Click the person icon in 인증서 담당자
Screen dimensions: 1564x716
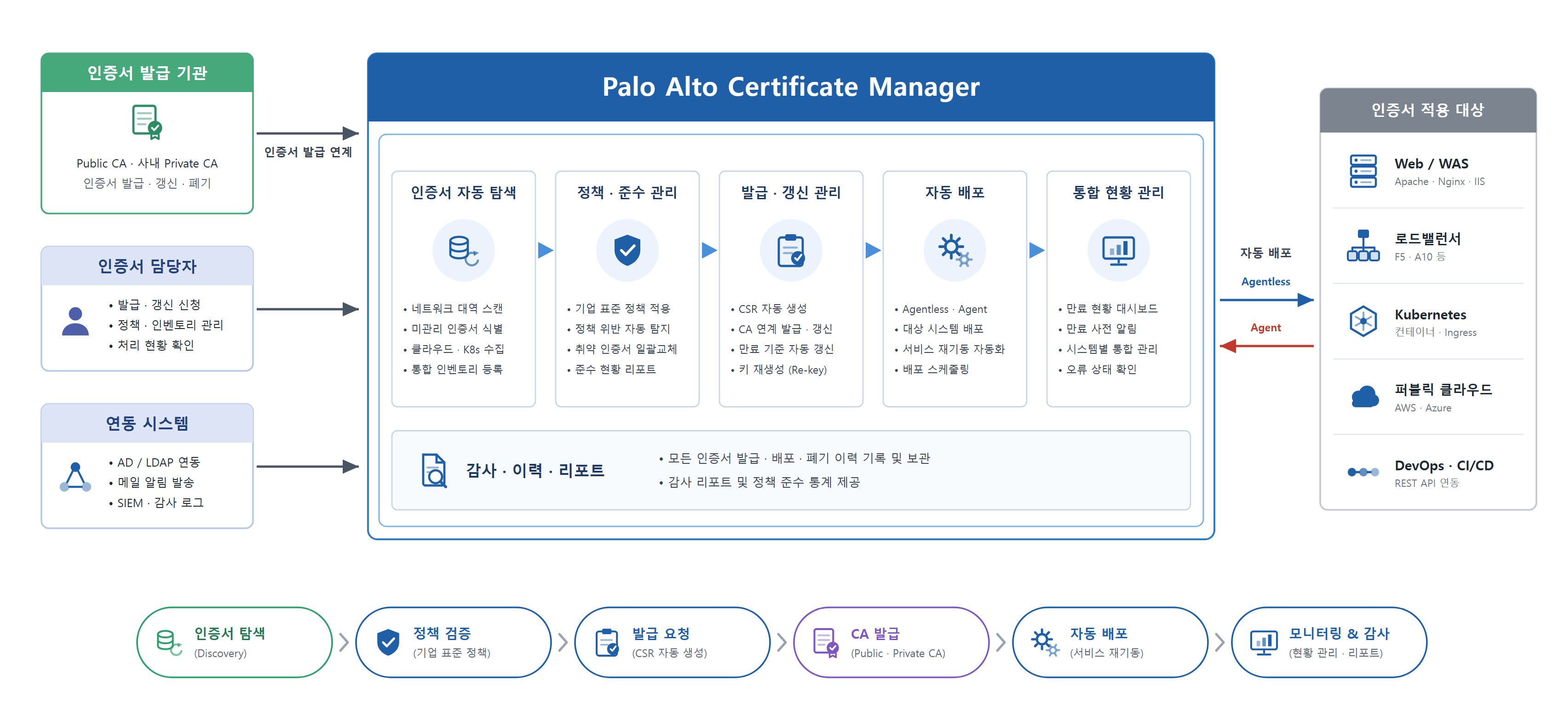pos(75,321)
